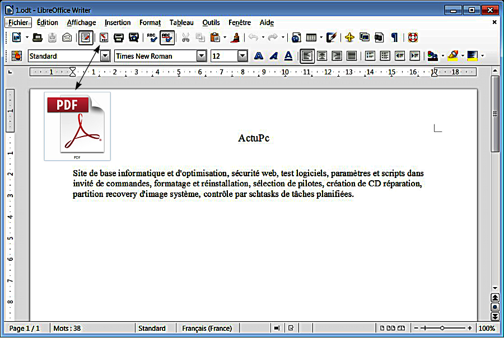504x338 pixels.
Task: Open a file with the Open folder icon
Action: pos(38,37)
